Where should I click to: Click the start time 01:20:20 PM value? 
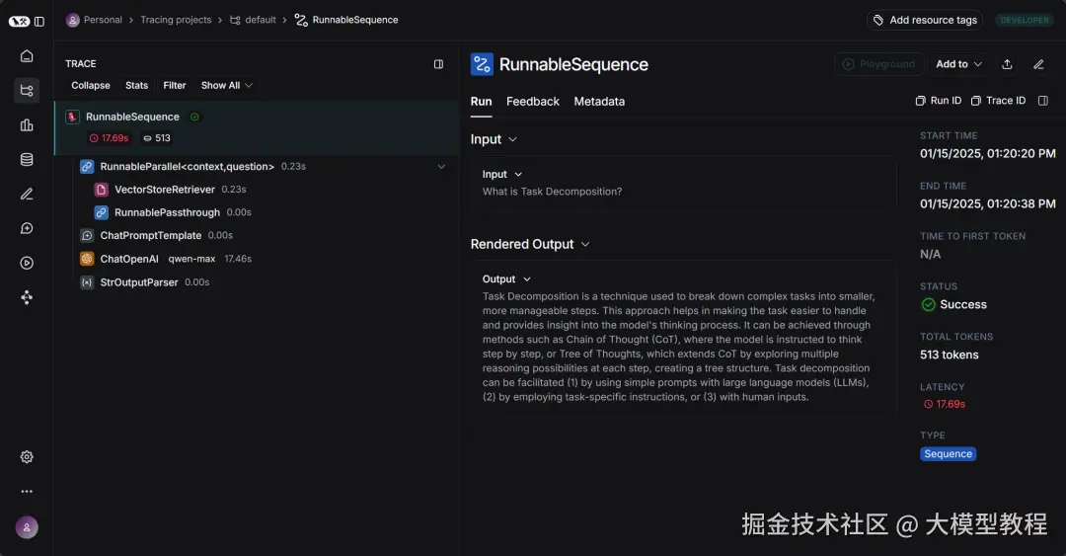pyautogui.click(x=988, y=154)
